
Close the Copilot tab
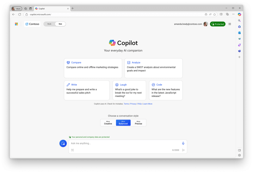click(68, 9)
